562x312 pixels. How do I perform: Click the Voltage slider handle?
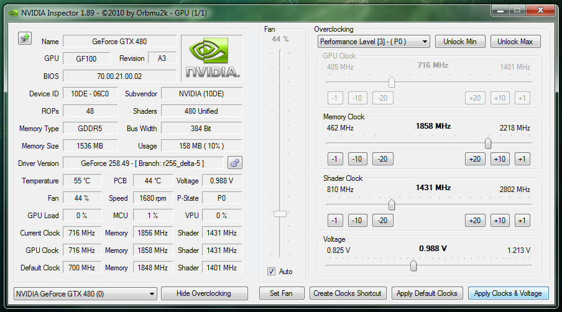pyautogui.click(x=413, y=266)
